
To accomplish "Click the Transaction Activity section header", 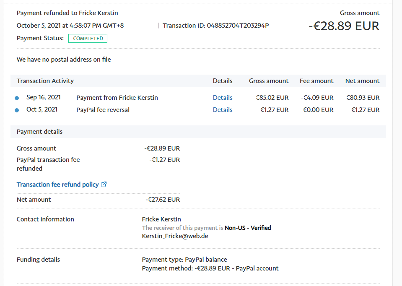I will point(45,81).
